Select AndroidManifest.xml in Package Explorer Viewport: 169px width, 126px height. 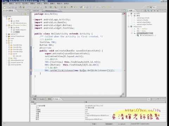17,60
